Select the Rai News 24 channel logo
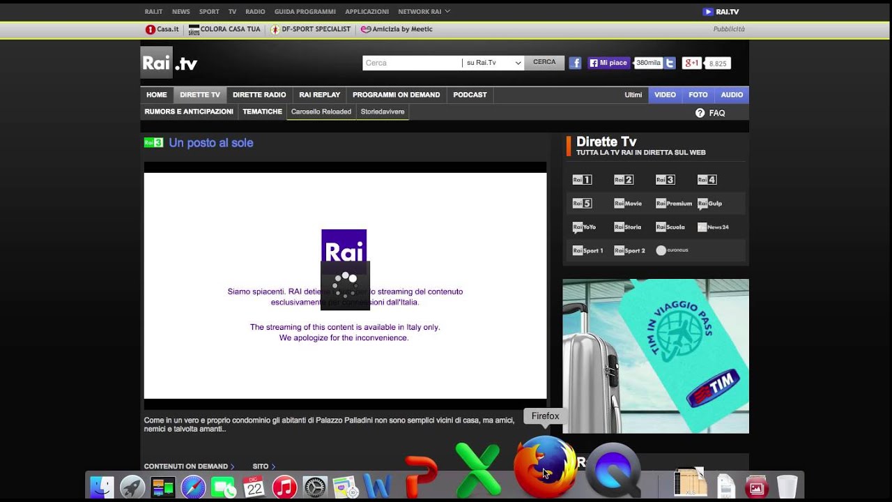 coord(713,227)
